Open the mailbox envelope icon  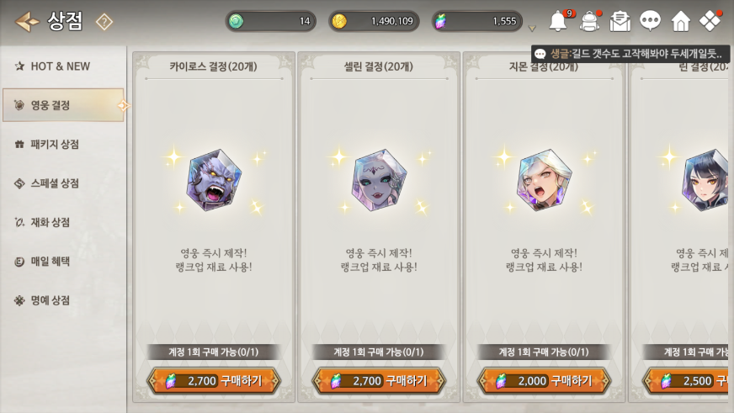[620, 22]
